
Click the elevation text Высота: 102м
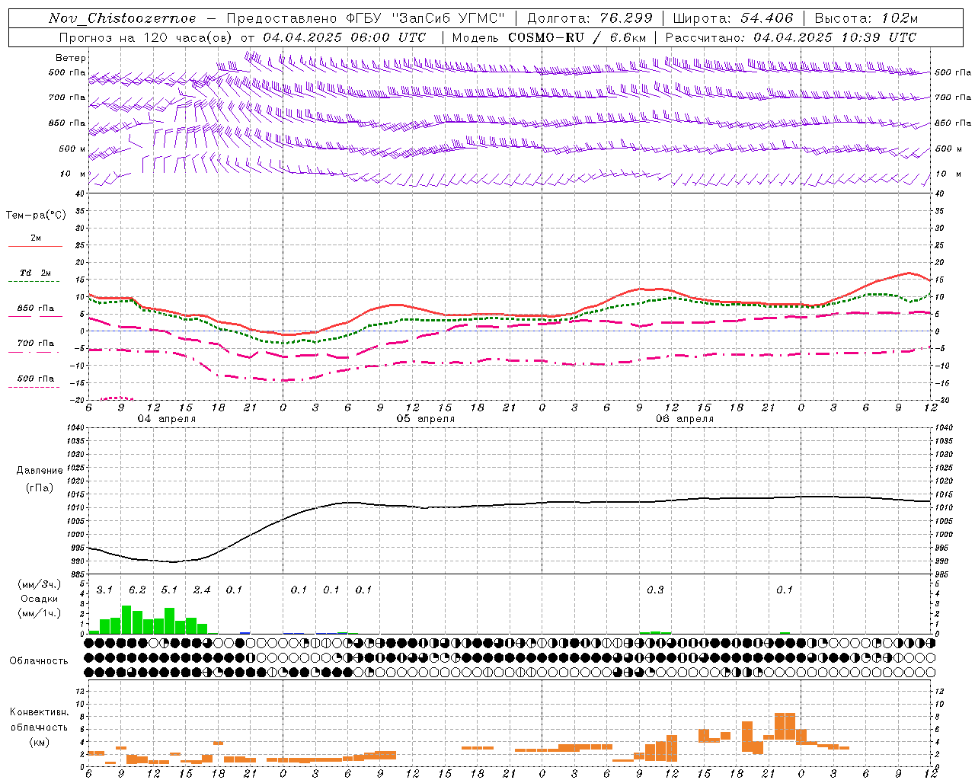click(866, 18)
